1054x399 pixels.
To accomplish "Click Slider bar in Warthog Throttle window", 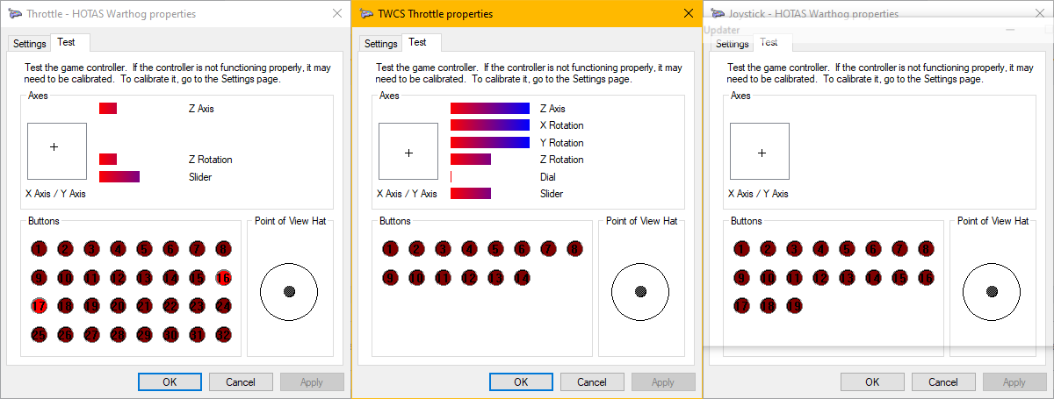I will coord(119,176).
